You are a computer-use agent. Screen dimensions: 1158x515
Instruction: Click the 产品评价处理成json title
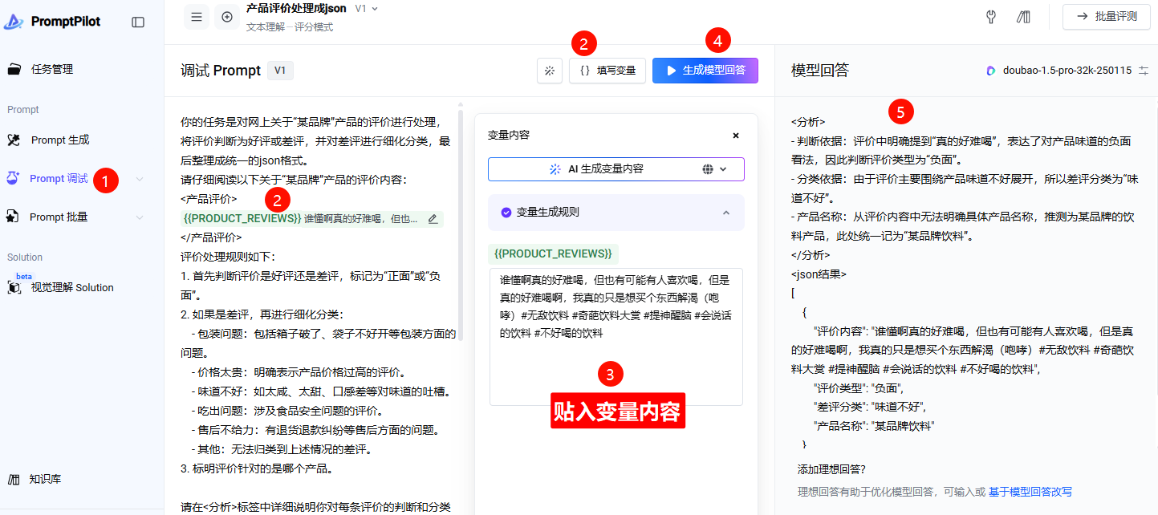click(296, 8)
